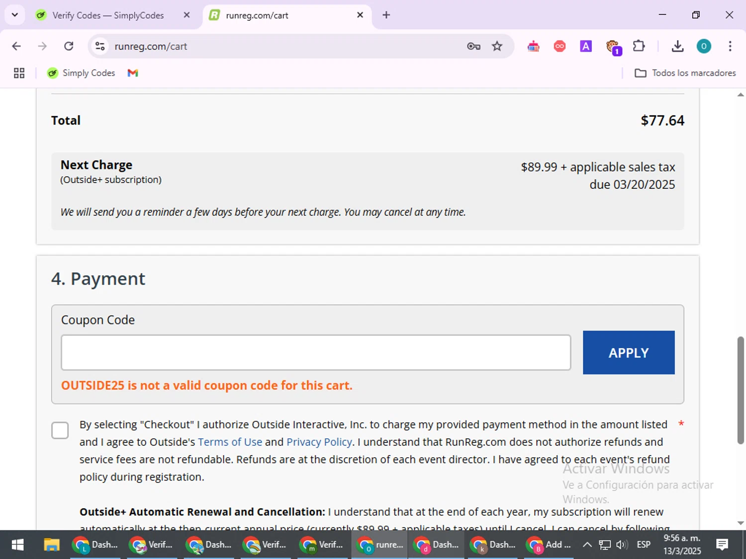
Task: Close the Verify Codes tab
Action: click(x=186, y=15)
